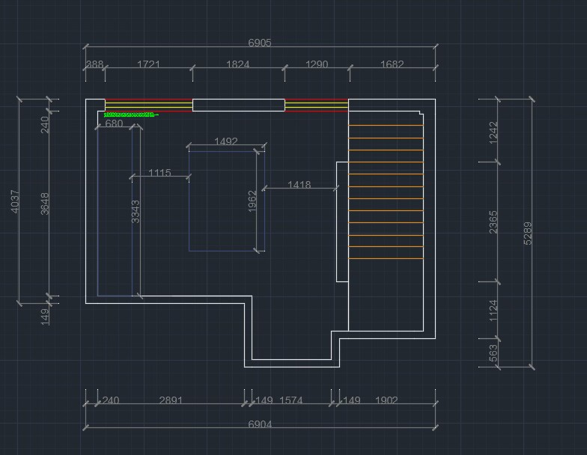Select the 2891 bottom dimension label
The height and width of the screenshot is (455, 587).
[x=171, y=400]
